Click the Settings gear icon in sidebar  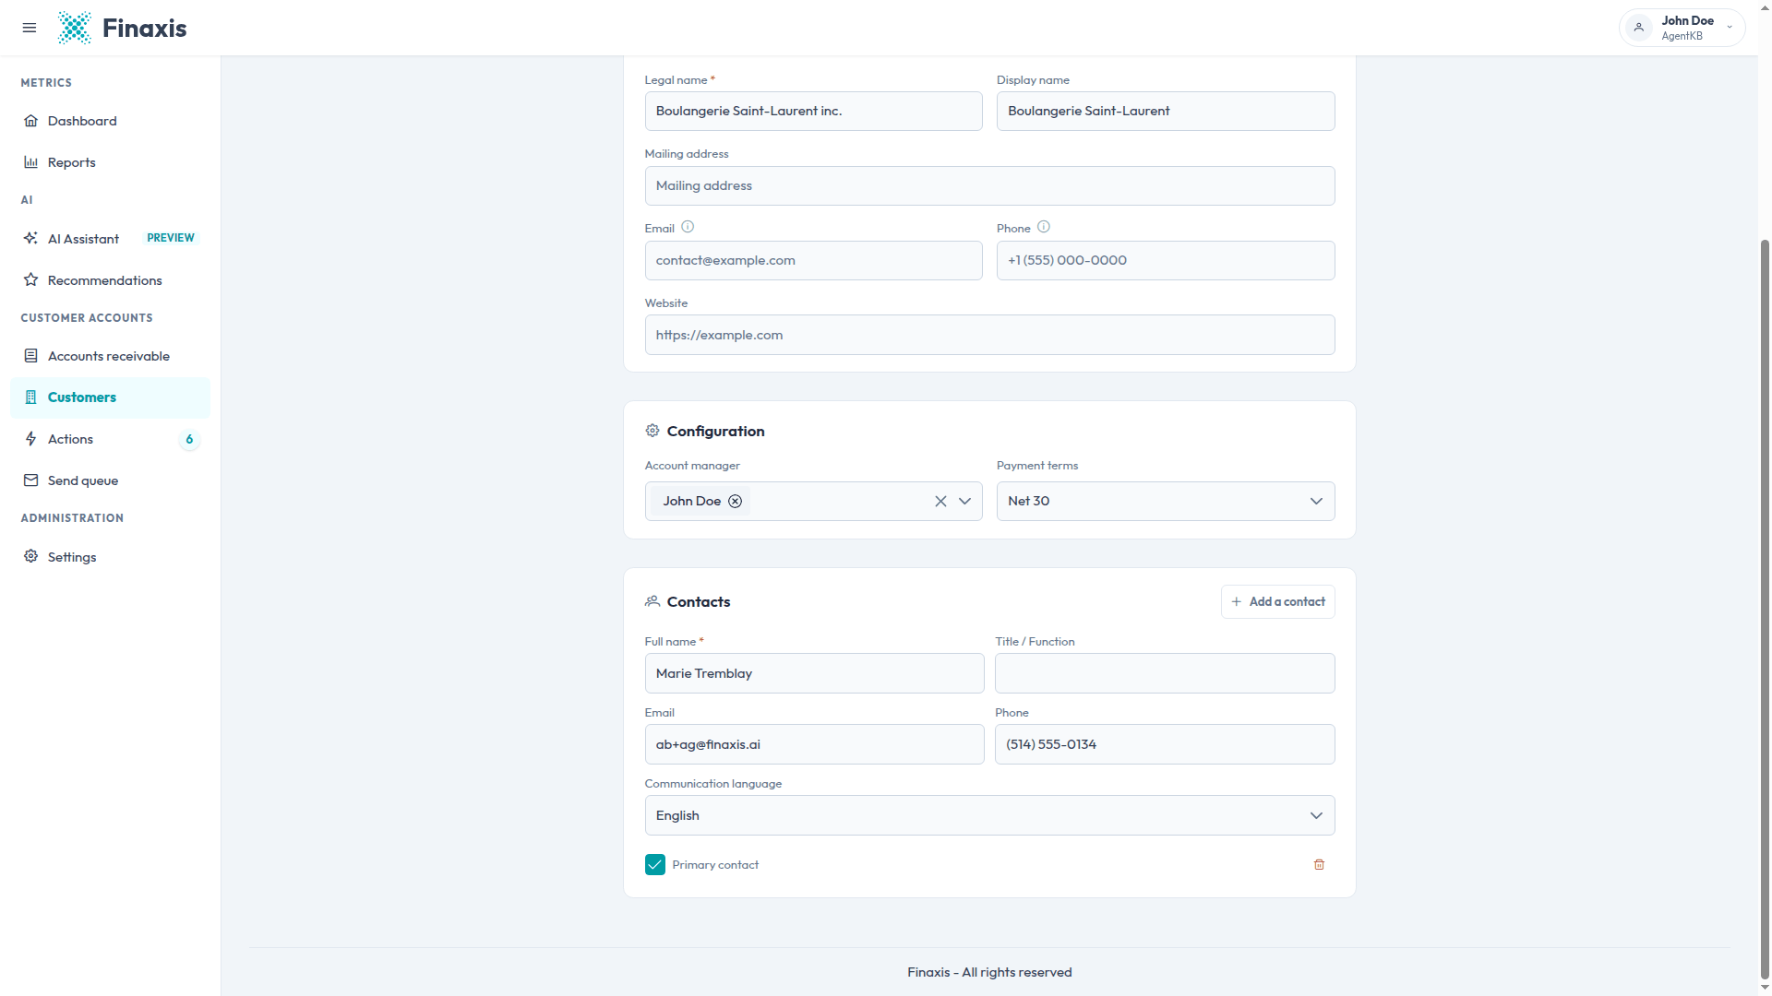click(x=31, y=556)
